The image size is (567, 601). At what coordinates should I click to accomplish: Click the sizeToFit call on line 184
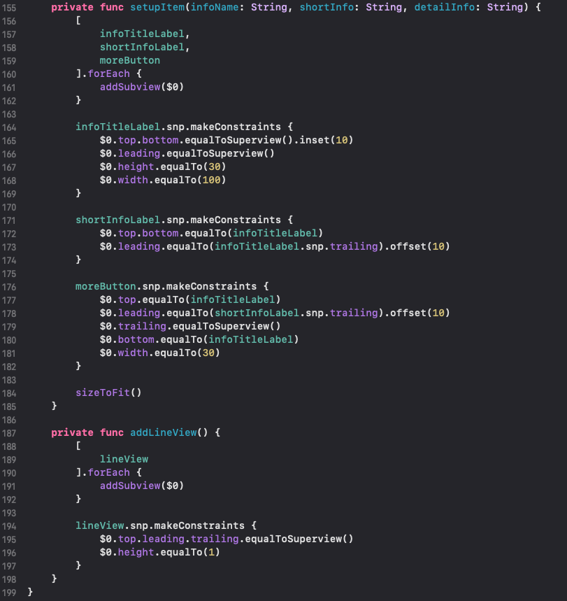tap(108, 393)
